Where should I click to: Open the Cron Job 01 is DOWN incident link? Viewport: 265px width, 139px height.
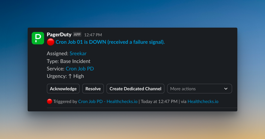coord(110,42)
